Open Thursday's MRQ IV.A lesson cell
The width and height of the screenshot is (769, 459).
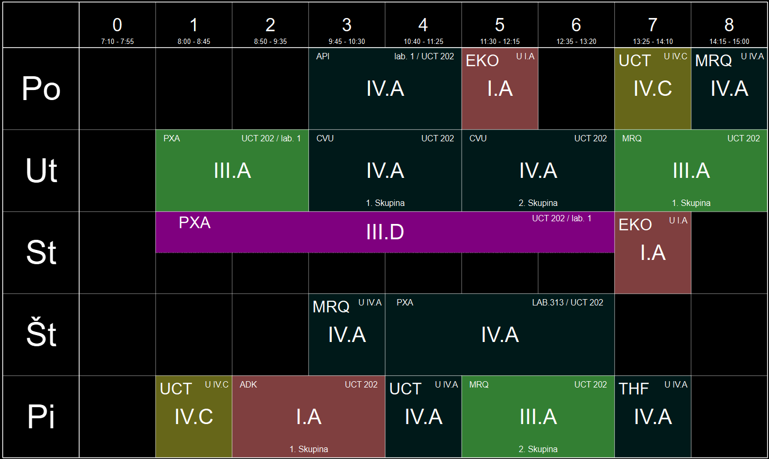347,335
